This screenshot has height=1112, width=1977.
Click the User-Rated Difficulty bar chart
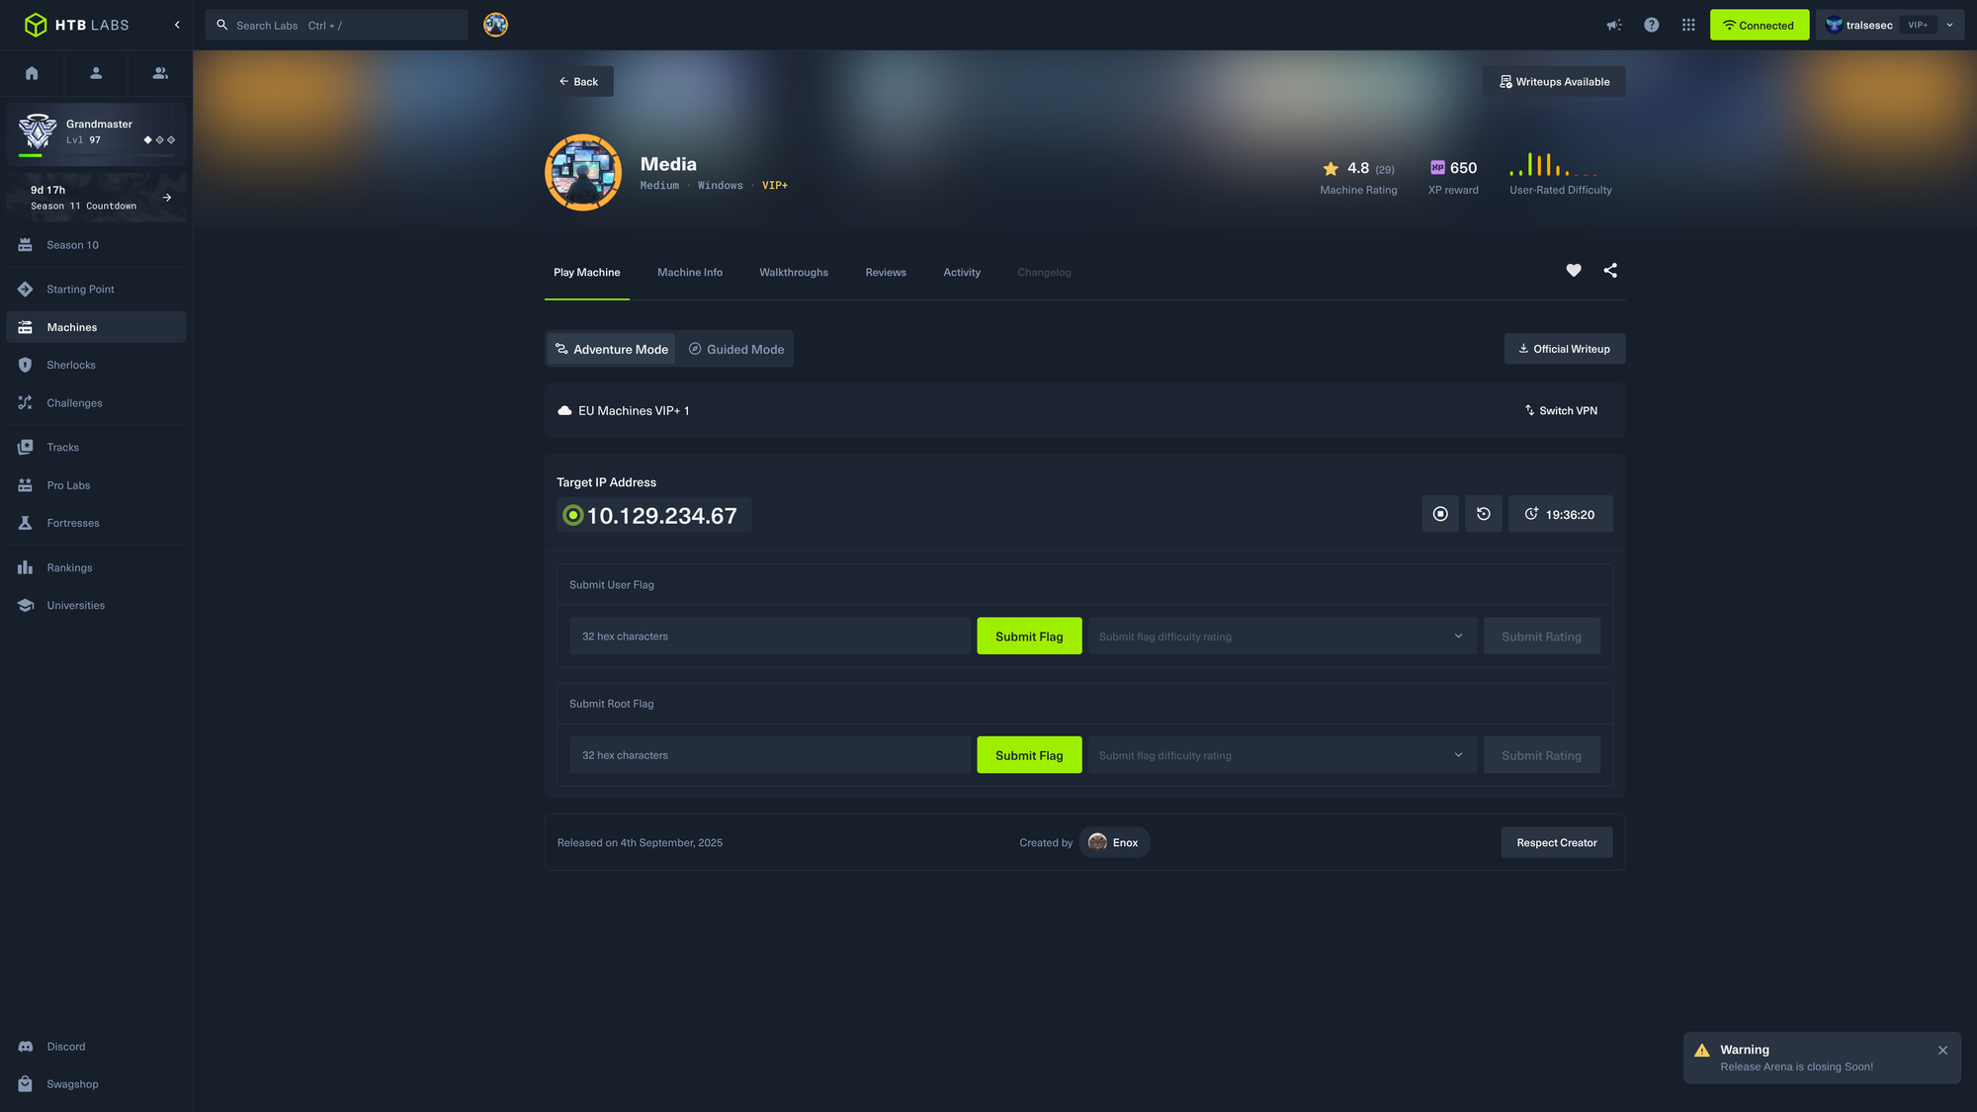(1554, 164)
